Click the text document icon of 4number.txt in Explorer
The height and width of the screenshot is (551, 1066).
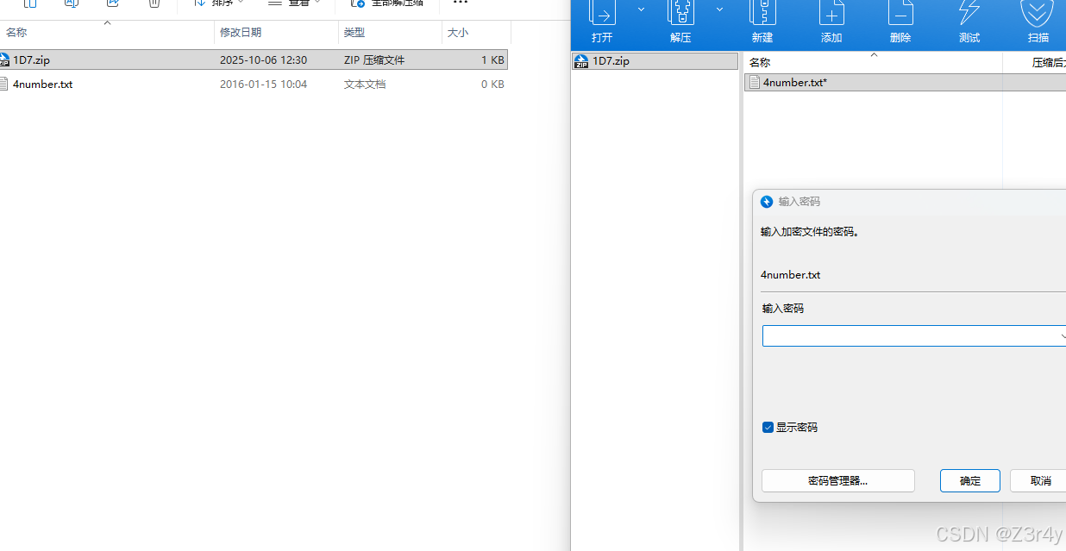[4, 84]
